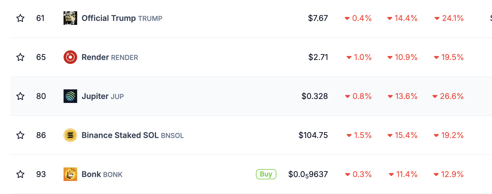Favorite Official Trump with star icon
The width and height of the screenshot is (492, 194).
tap(20, 18)
